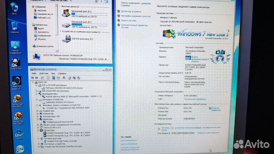
Task: Open Дополнительные параметры системы link
Action: (x=134, y=26)
